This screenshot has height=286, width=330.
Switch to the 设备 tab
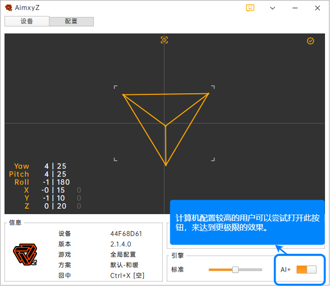click(27, 21)
